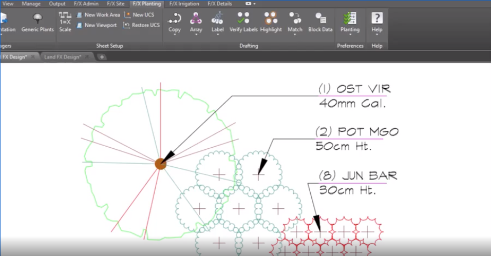Close the second Land FX Design tab
Viewport: 491px width, 256px height.
(87, 56)
